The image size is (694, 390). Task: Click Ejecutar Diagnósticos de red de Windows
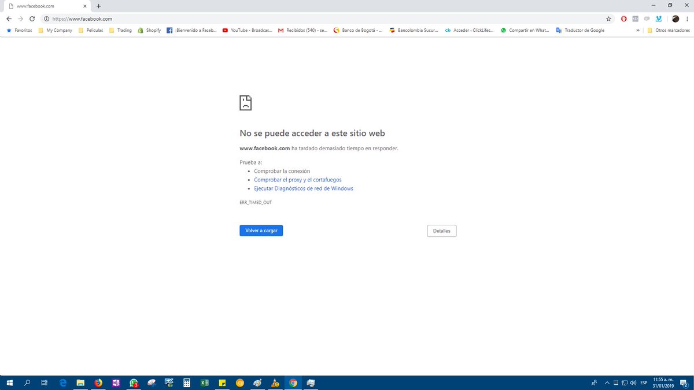click(x=304, y=188)
